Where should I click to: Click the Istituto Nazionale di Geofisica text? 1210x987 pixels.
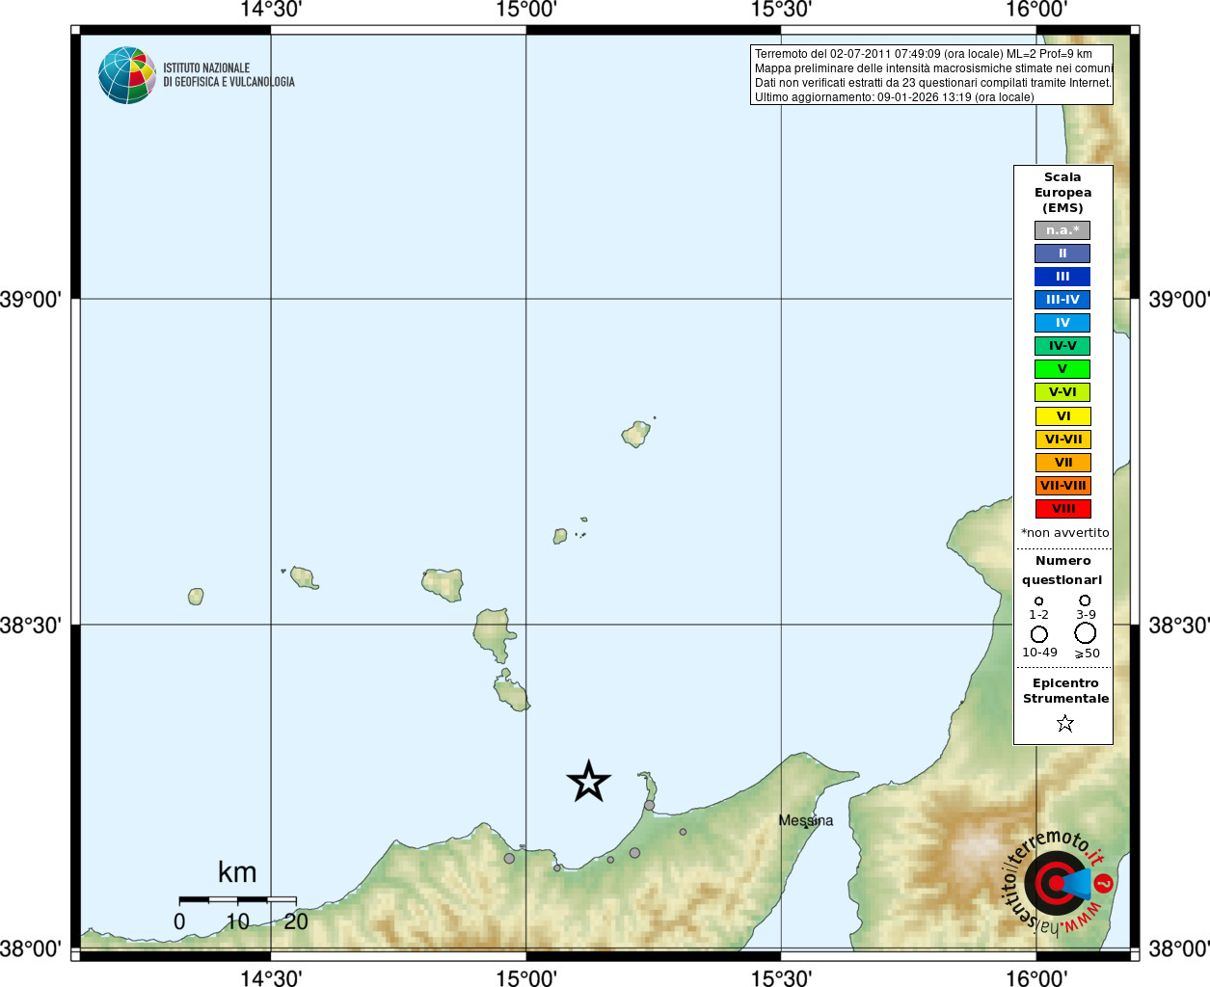(229, 75)
